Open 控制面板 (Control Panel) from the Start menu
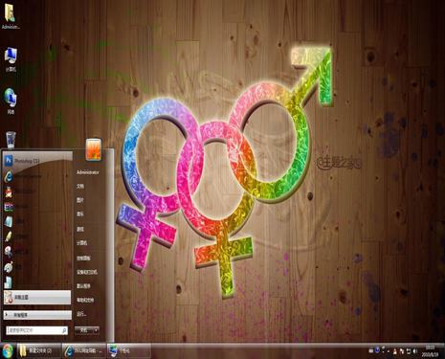Viewport: 445px width, 359px height. pyautogui.click(x=83, y=258)
